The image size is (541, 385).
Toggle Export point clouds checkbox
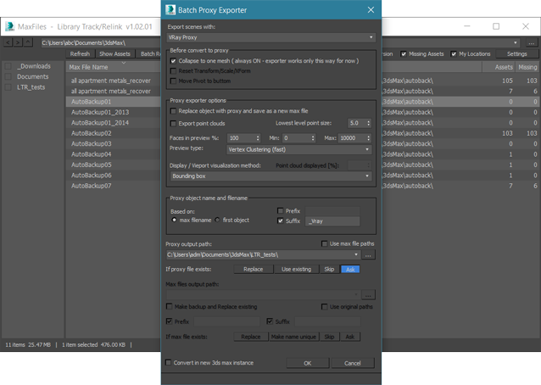(x=174, y=124)
